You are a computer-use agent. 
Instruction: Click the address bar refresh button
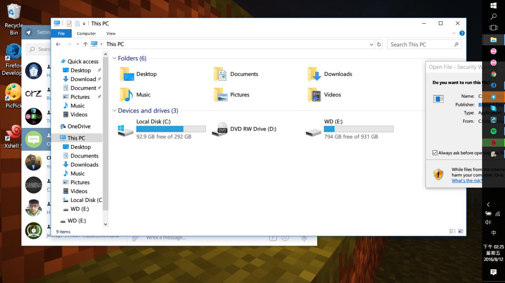point(379,44)
